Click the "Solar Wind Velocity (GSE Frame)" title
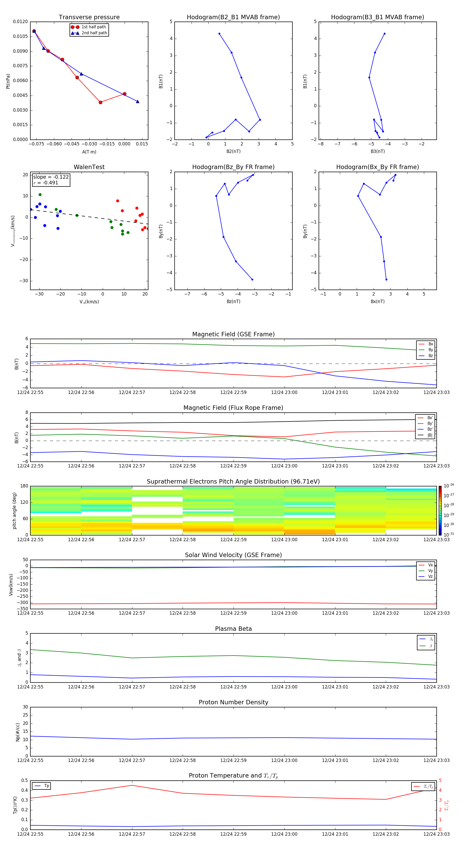467x857 pixels. [233, 555]
